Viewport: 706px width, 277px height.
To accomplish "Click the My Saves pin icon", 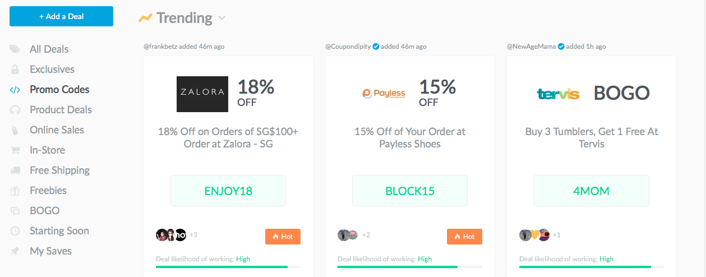I will [15, 251].
